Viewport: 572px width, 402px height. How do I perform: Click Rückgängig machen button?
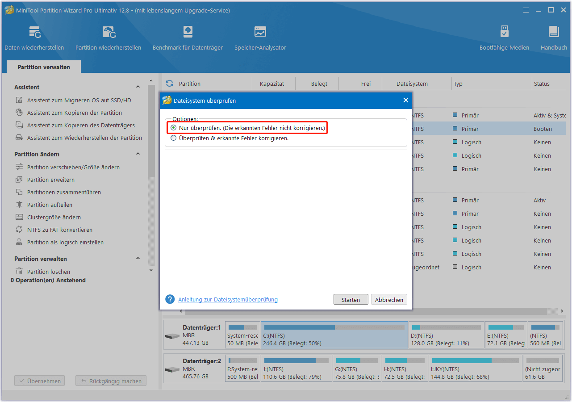tap(111, 381)
